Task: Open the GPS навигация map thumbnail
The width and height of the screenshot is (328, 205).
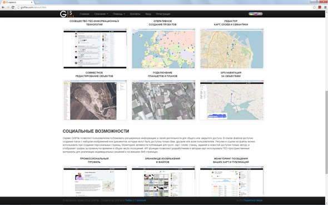Action: click(x=232, y=101)
